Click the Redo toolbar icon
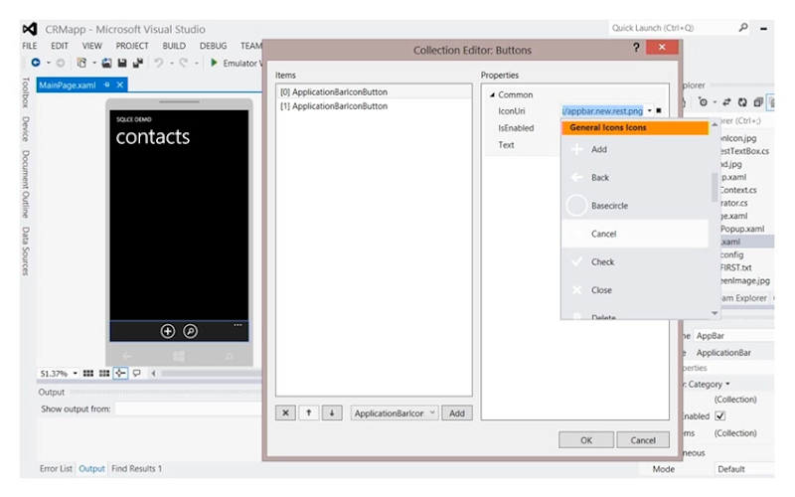This screenshot has height=497, width=795. tap(184, 63)
